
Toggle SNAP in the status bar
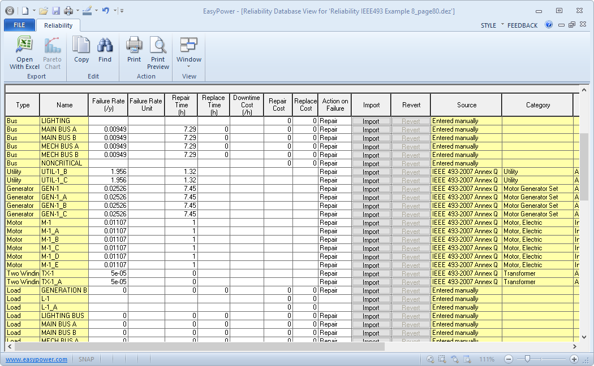pyautogui.click(x=87, y=359)
